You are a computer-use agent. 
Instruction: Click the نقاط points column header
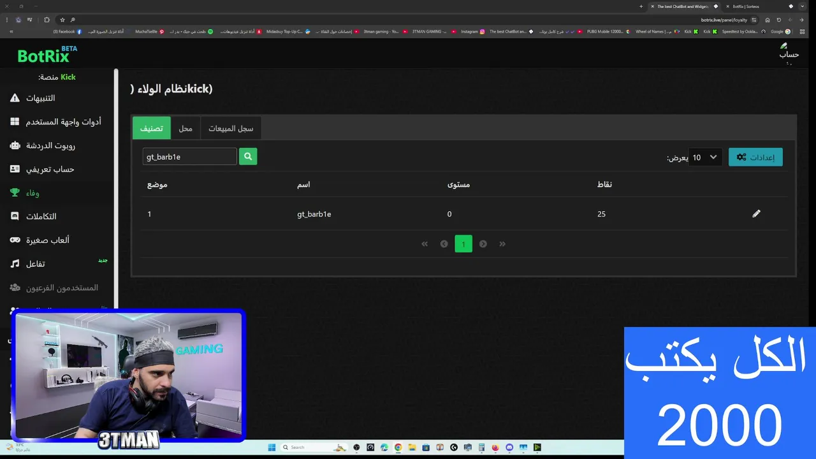[604, 184]
